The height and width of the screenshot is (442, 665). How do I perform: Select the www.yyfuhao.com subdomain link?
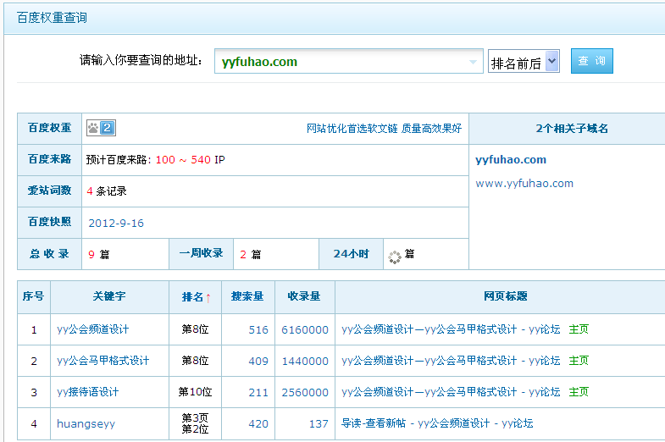coord(524,184)
